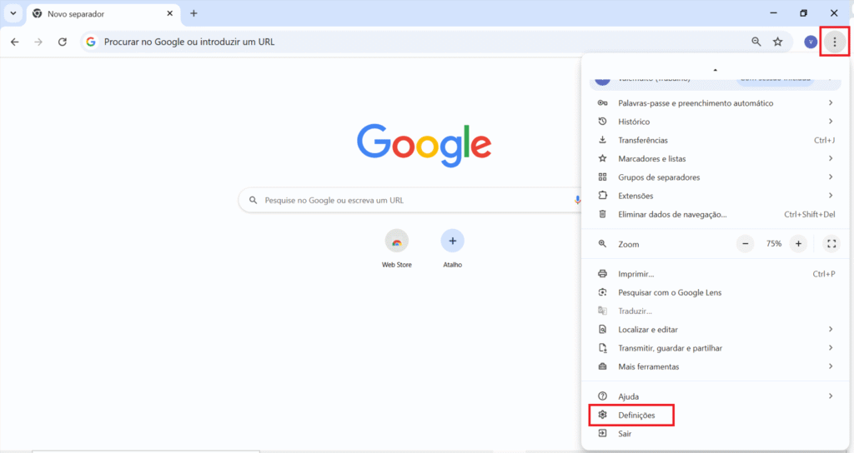This screenshot has height=453, width=854.
Task: Expand the Histórico chevron arrow
Action: pyautogui.click(x=831, y=122)
